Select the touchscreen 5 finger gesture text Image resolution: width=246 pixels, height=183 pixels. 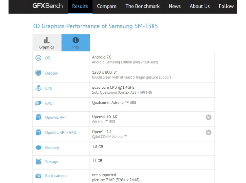(132, 77)
